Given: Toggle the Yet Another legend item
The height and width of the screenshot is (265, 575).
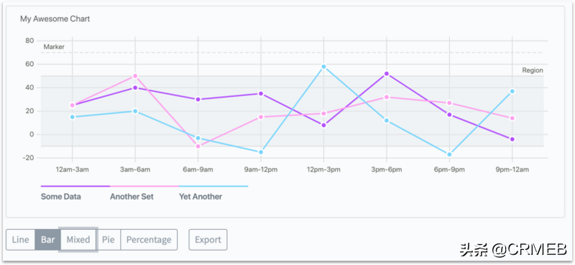Looking at the screenshot, I should pyautogui.click(x=201, y=197).
